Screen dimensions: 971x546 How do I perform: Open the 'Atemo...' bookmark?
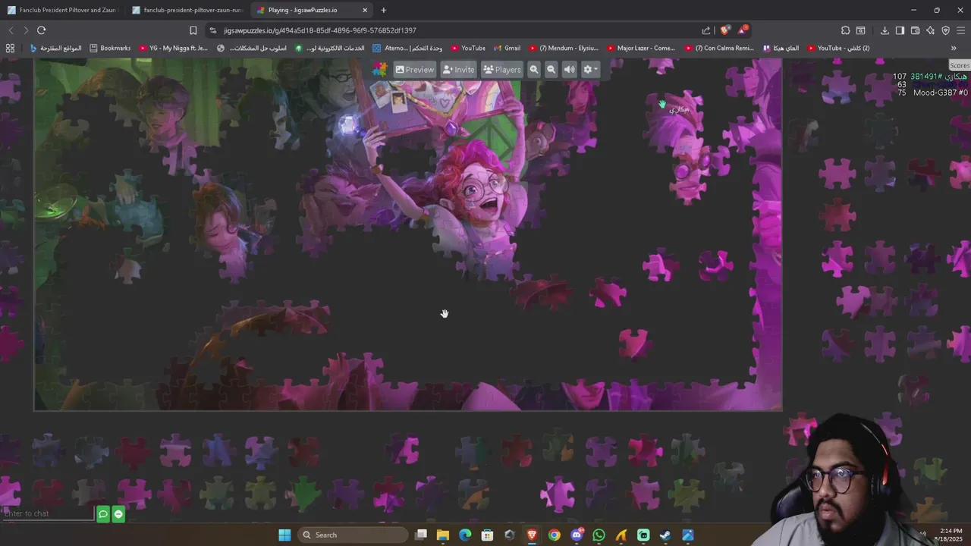[407, 48]
